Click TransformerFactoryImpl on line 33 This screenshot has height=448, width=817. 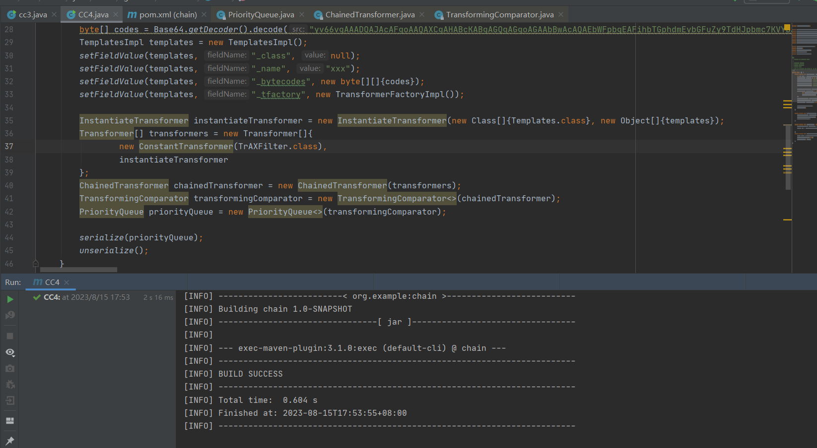point(390,94)
